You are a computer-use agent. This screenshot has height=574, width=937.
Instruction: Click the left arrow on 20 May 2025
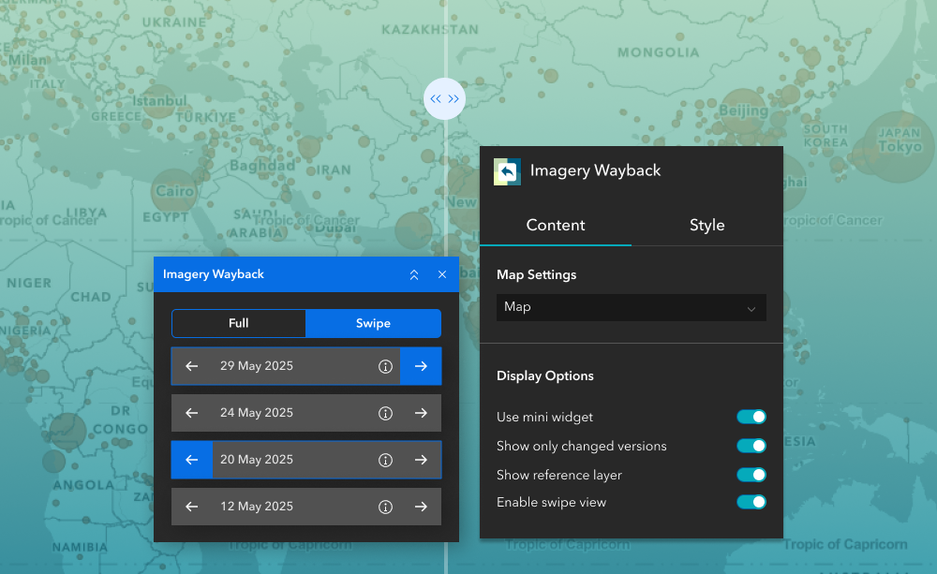tap(192, 460)
